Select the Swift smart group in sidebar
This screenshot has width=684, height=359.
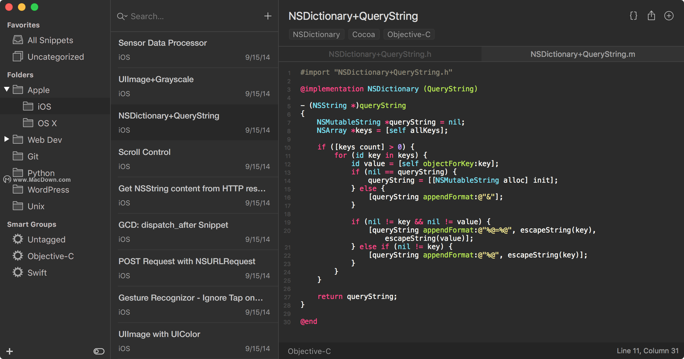tap(38, 272)
